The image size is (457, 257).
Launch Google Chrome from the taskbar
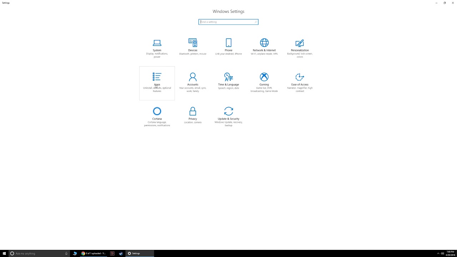coord(83,253)
